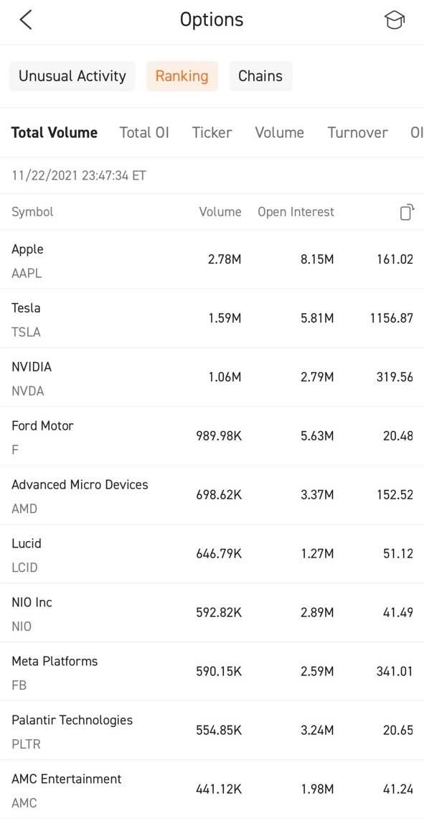The height and width of the screenshot is (819, 424).
Task: Open the graduation cap learning icon
Action: pyautogui.click(x=395, y=20)
